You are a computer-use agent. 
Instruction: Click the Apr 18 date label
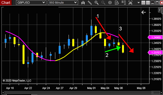pyautogui.click(x=10, y=88)
